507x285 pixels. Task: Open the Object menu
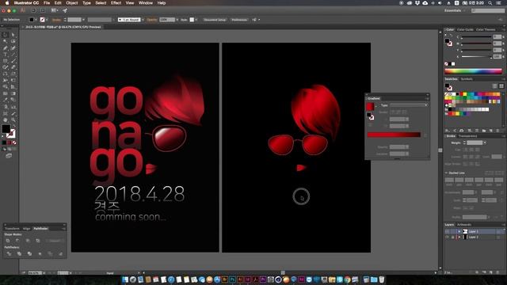click(72, 3)
